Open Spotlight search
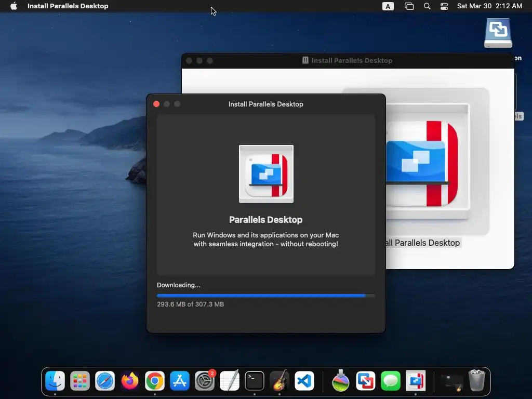This screenshot has height=399, width=532. [x=427, y=6]
